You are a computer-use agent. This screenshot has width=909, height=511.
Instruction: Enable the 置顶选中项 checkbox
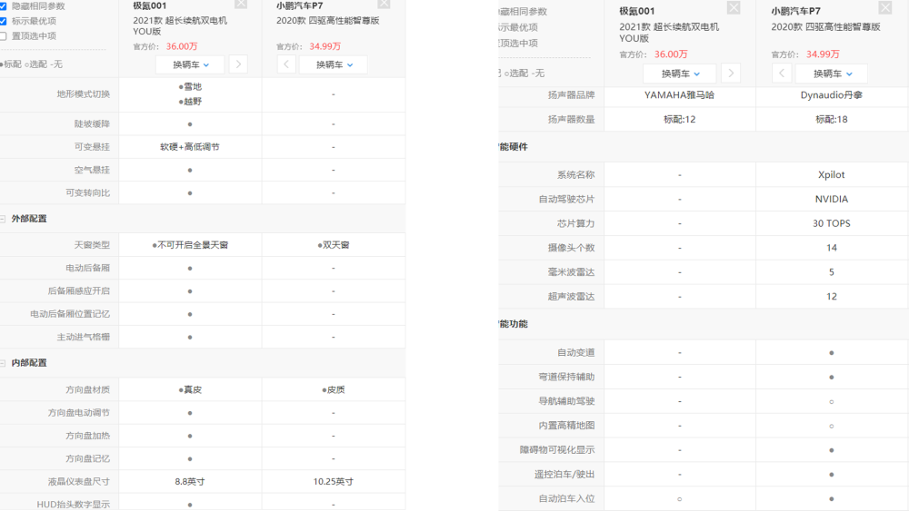[3, 36]
